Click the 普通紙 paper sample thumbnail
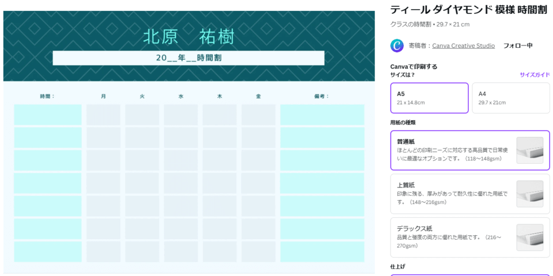The image size is (553, 276). click(x=529, y=150)
